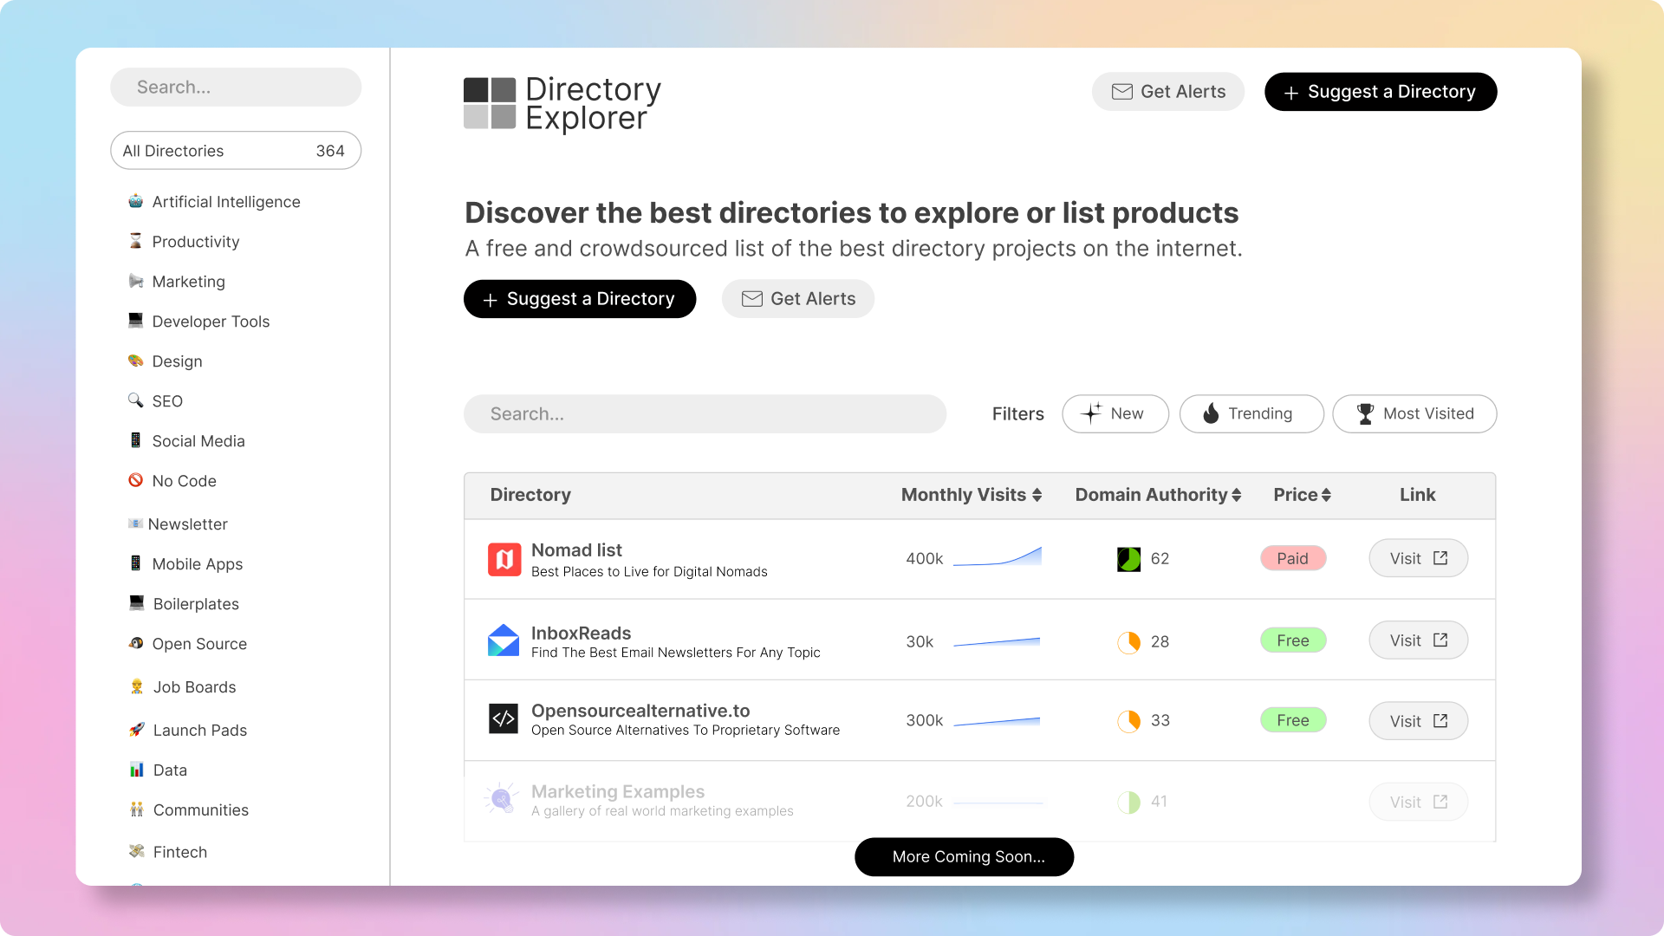Click the Fintech money icon
Viewport: 1664px width, 936px height.
click(x=137, y=851)
